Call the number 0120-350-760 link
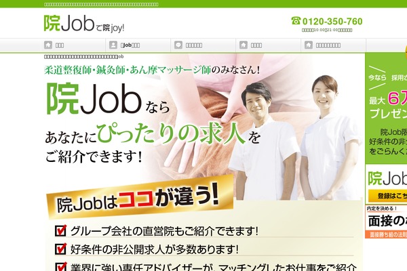Viewport: 407px width, 271px height. tap(332, 21)
